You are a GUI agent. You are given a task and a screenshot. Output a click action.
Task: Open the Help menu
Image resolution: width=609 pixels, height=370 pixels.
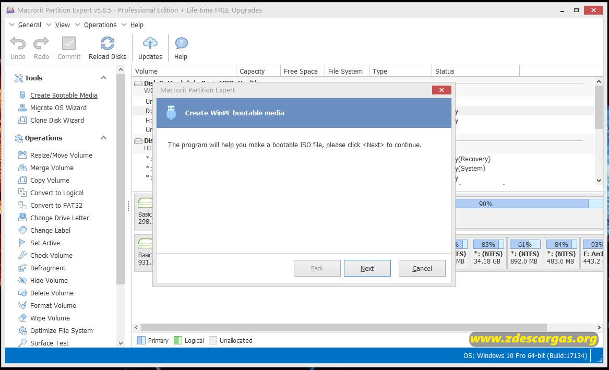point(137,25)
